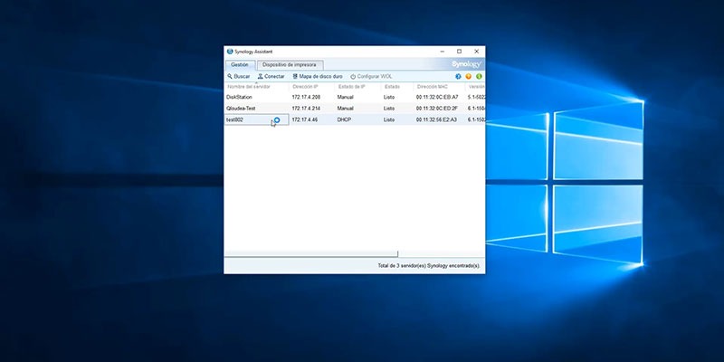Sort by Estado de IP column header
The image size is (724, 362).
[x=357, y=86]
